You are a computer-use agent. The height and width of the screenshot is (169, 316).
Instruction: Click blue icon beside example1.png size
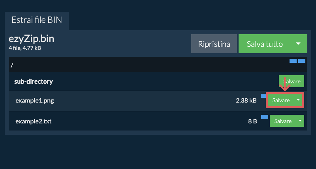(x=263, y=96)
